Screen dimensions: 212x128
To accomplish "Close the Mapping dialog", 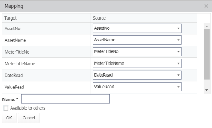I will pos(206,6).
